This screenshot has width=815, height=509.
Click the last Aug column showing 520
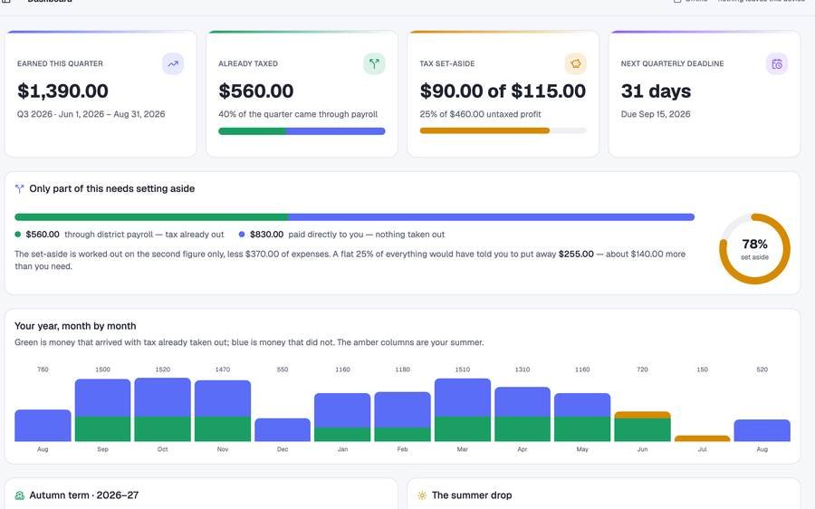point(762,430)
